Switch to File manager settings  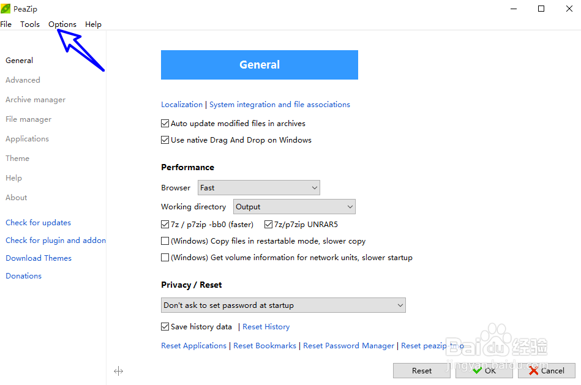(x=29, y=119)
